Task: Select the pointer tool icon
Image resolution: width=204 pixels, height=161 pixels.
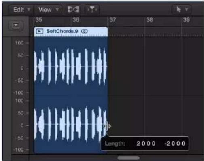Action: click(178, 10)
